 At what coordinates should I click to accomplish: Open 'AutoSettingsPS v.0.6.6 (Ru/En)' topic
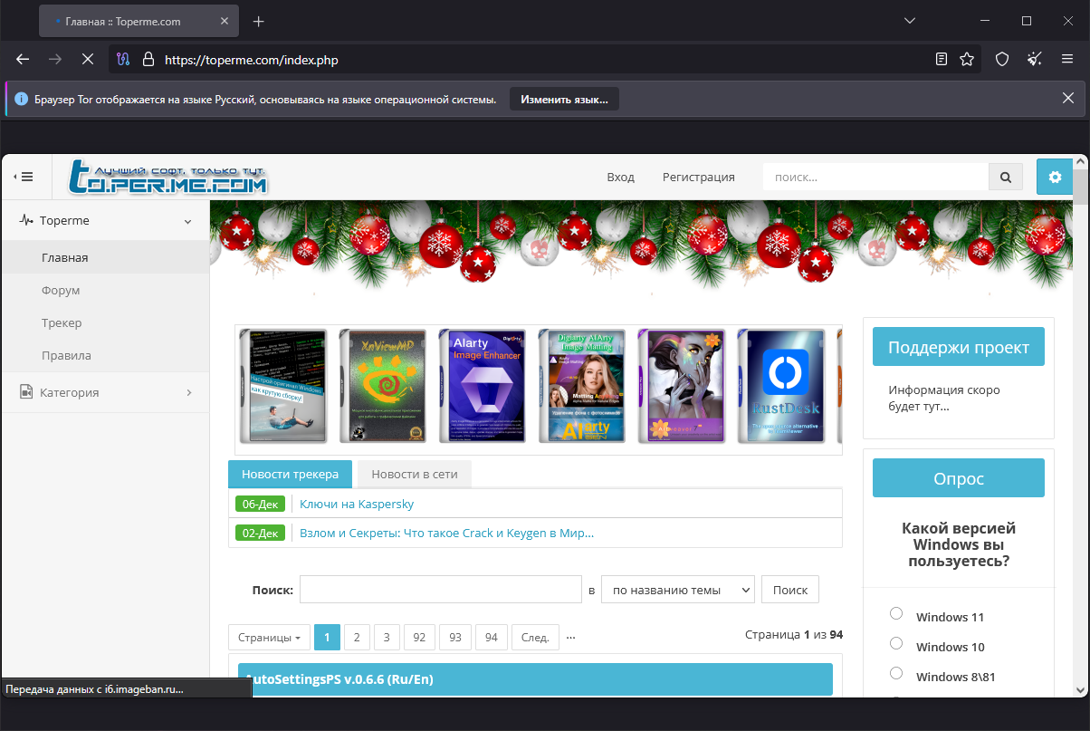tap(339, 679)
